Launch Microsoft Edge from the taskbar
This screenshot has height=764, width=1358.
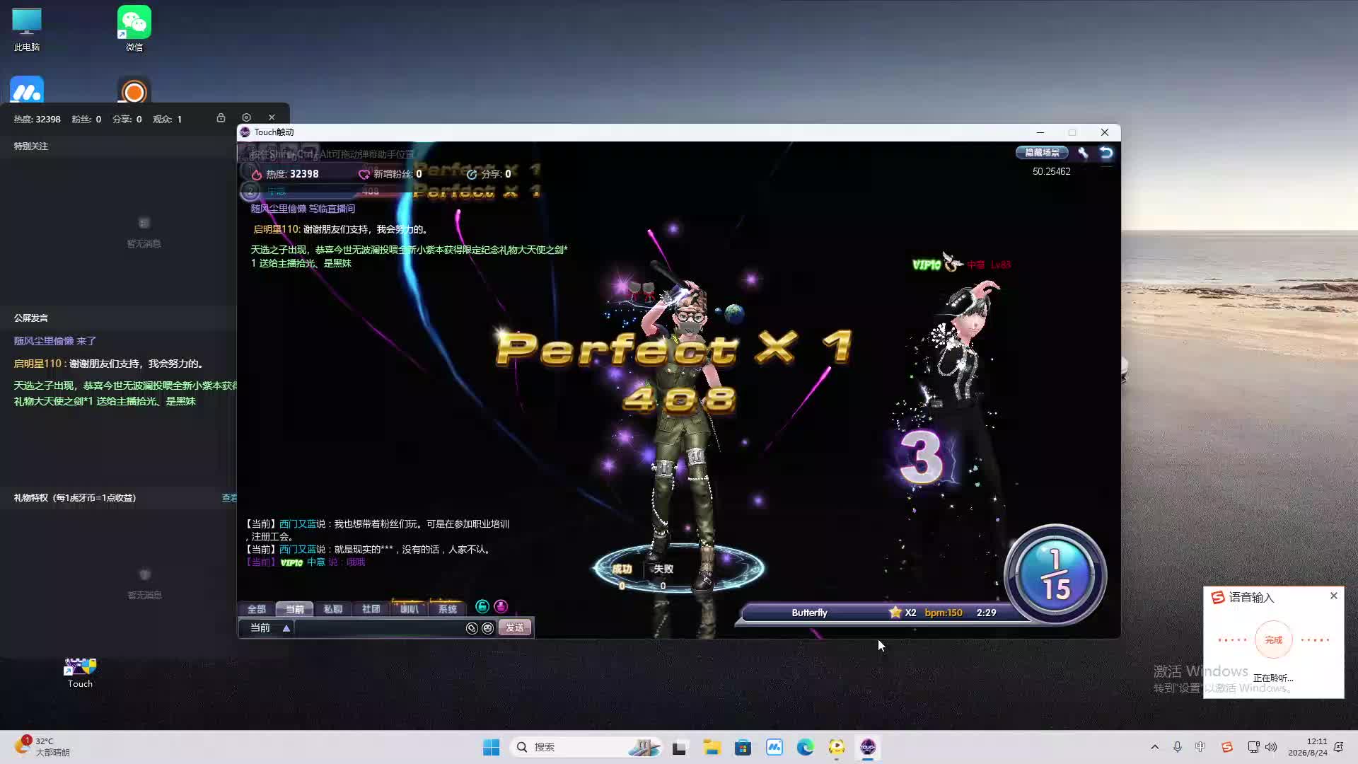805,747
